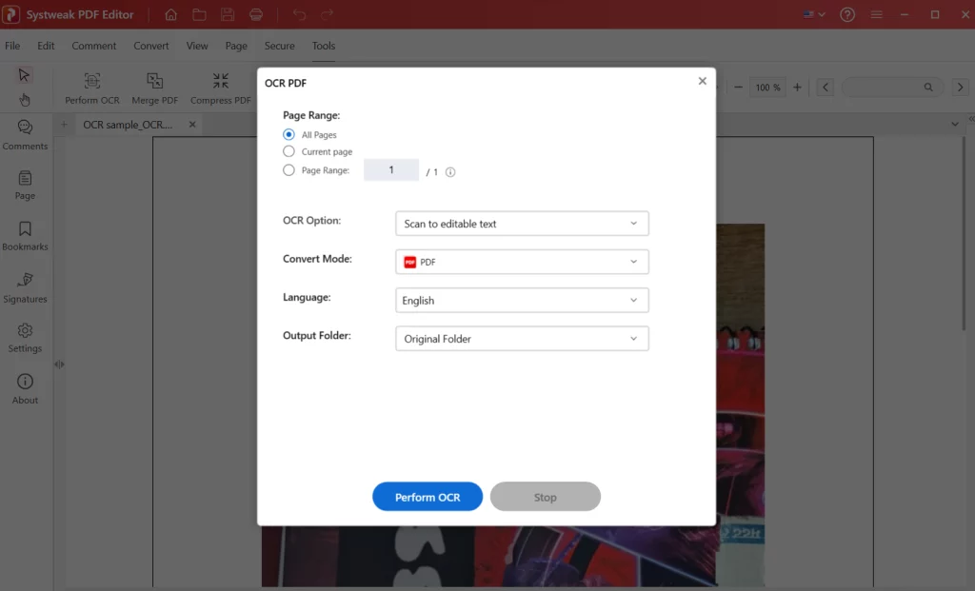Viewport: 975px width, 591px height.
Task: Click zoom out minus icon
Action: click(738, 87)
